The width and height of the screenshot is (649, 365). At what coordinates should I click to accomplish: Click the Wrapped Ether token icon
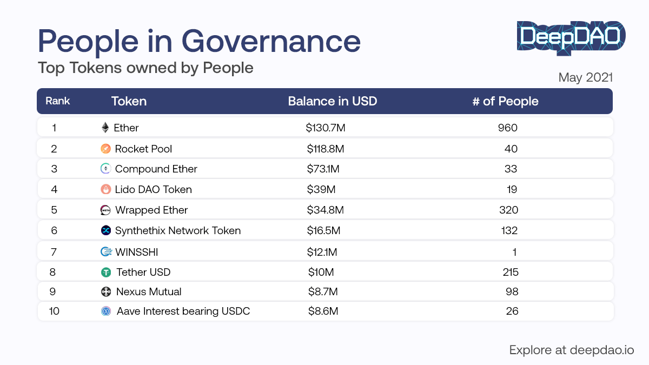pyautogui.click(x=105, y=210)
